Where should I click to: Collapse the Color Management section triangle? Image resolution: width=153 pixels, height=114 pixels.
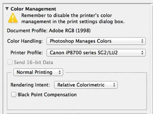[x=7, y=9]
